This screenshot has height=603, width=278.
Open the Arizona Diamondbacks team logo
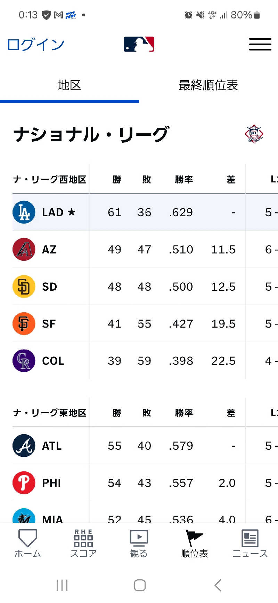[24, 249]
